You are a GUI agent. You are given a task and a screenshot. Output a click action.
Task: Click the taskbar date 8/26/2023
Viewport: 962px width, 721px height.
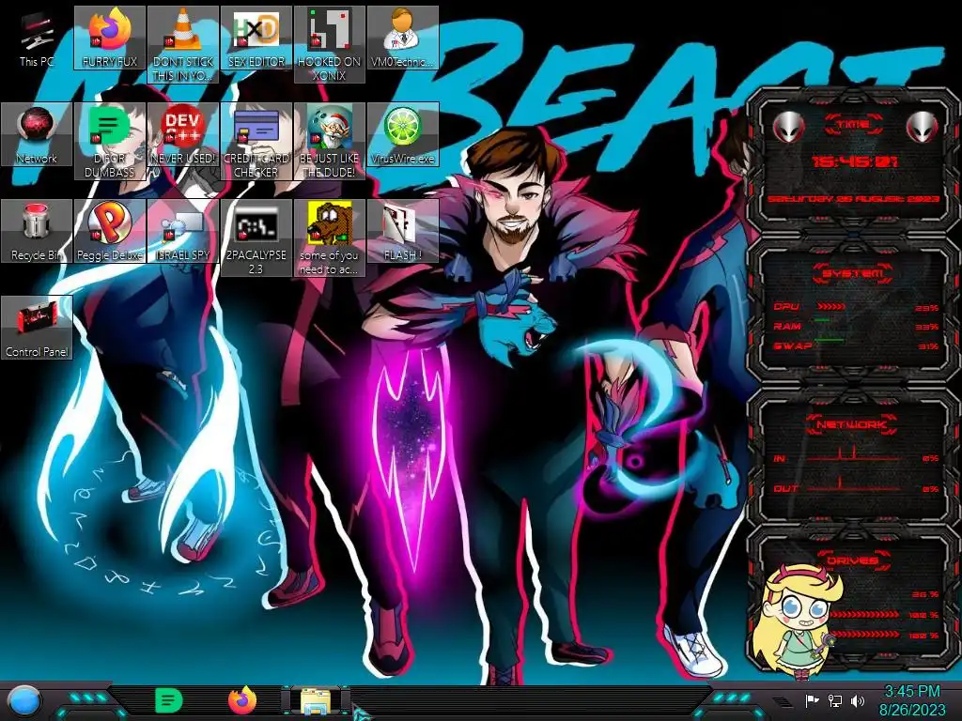(912, 710)
